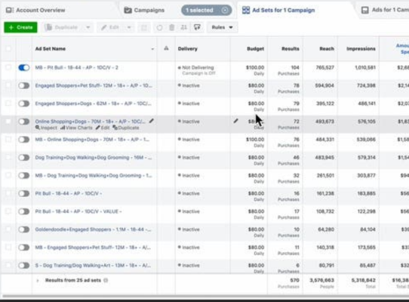409x302 pixels.
Task: Toggle MB - Online Shopping+Dogs ad set on
Action: point(23,140)
